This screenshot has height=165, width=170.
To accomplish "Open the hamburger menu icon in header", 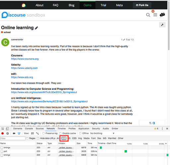I will tap(155, 15).
